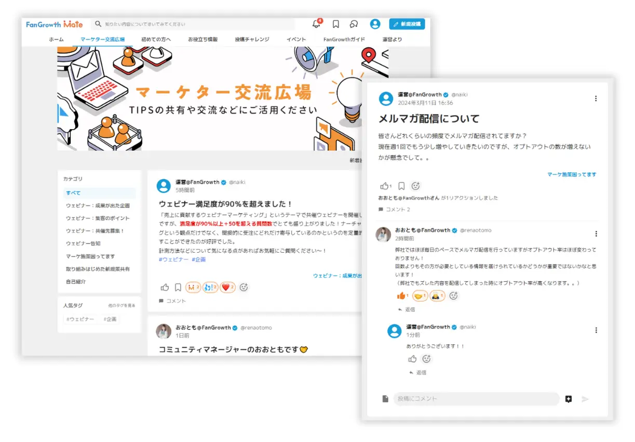Click #企画 hashtag in the webinar post
Viewport: 635px width, 442px height.
click(199, 259)
